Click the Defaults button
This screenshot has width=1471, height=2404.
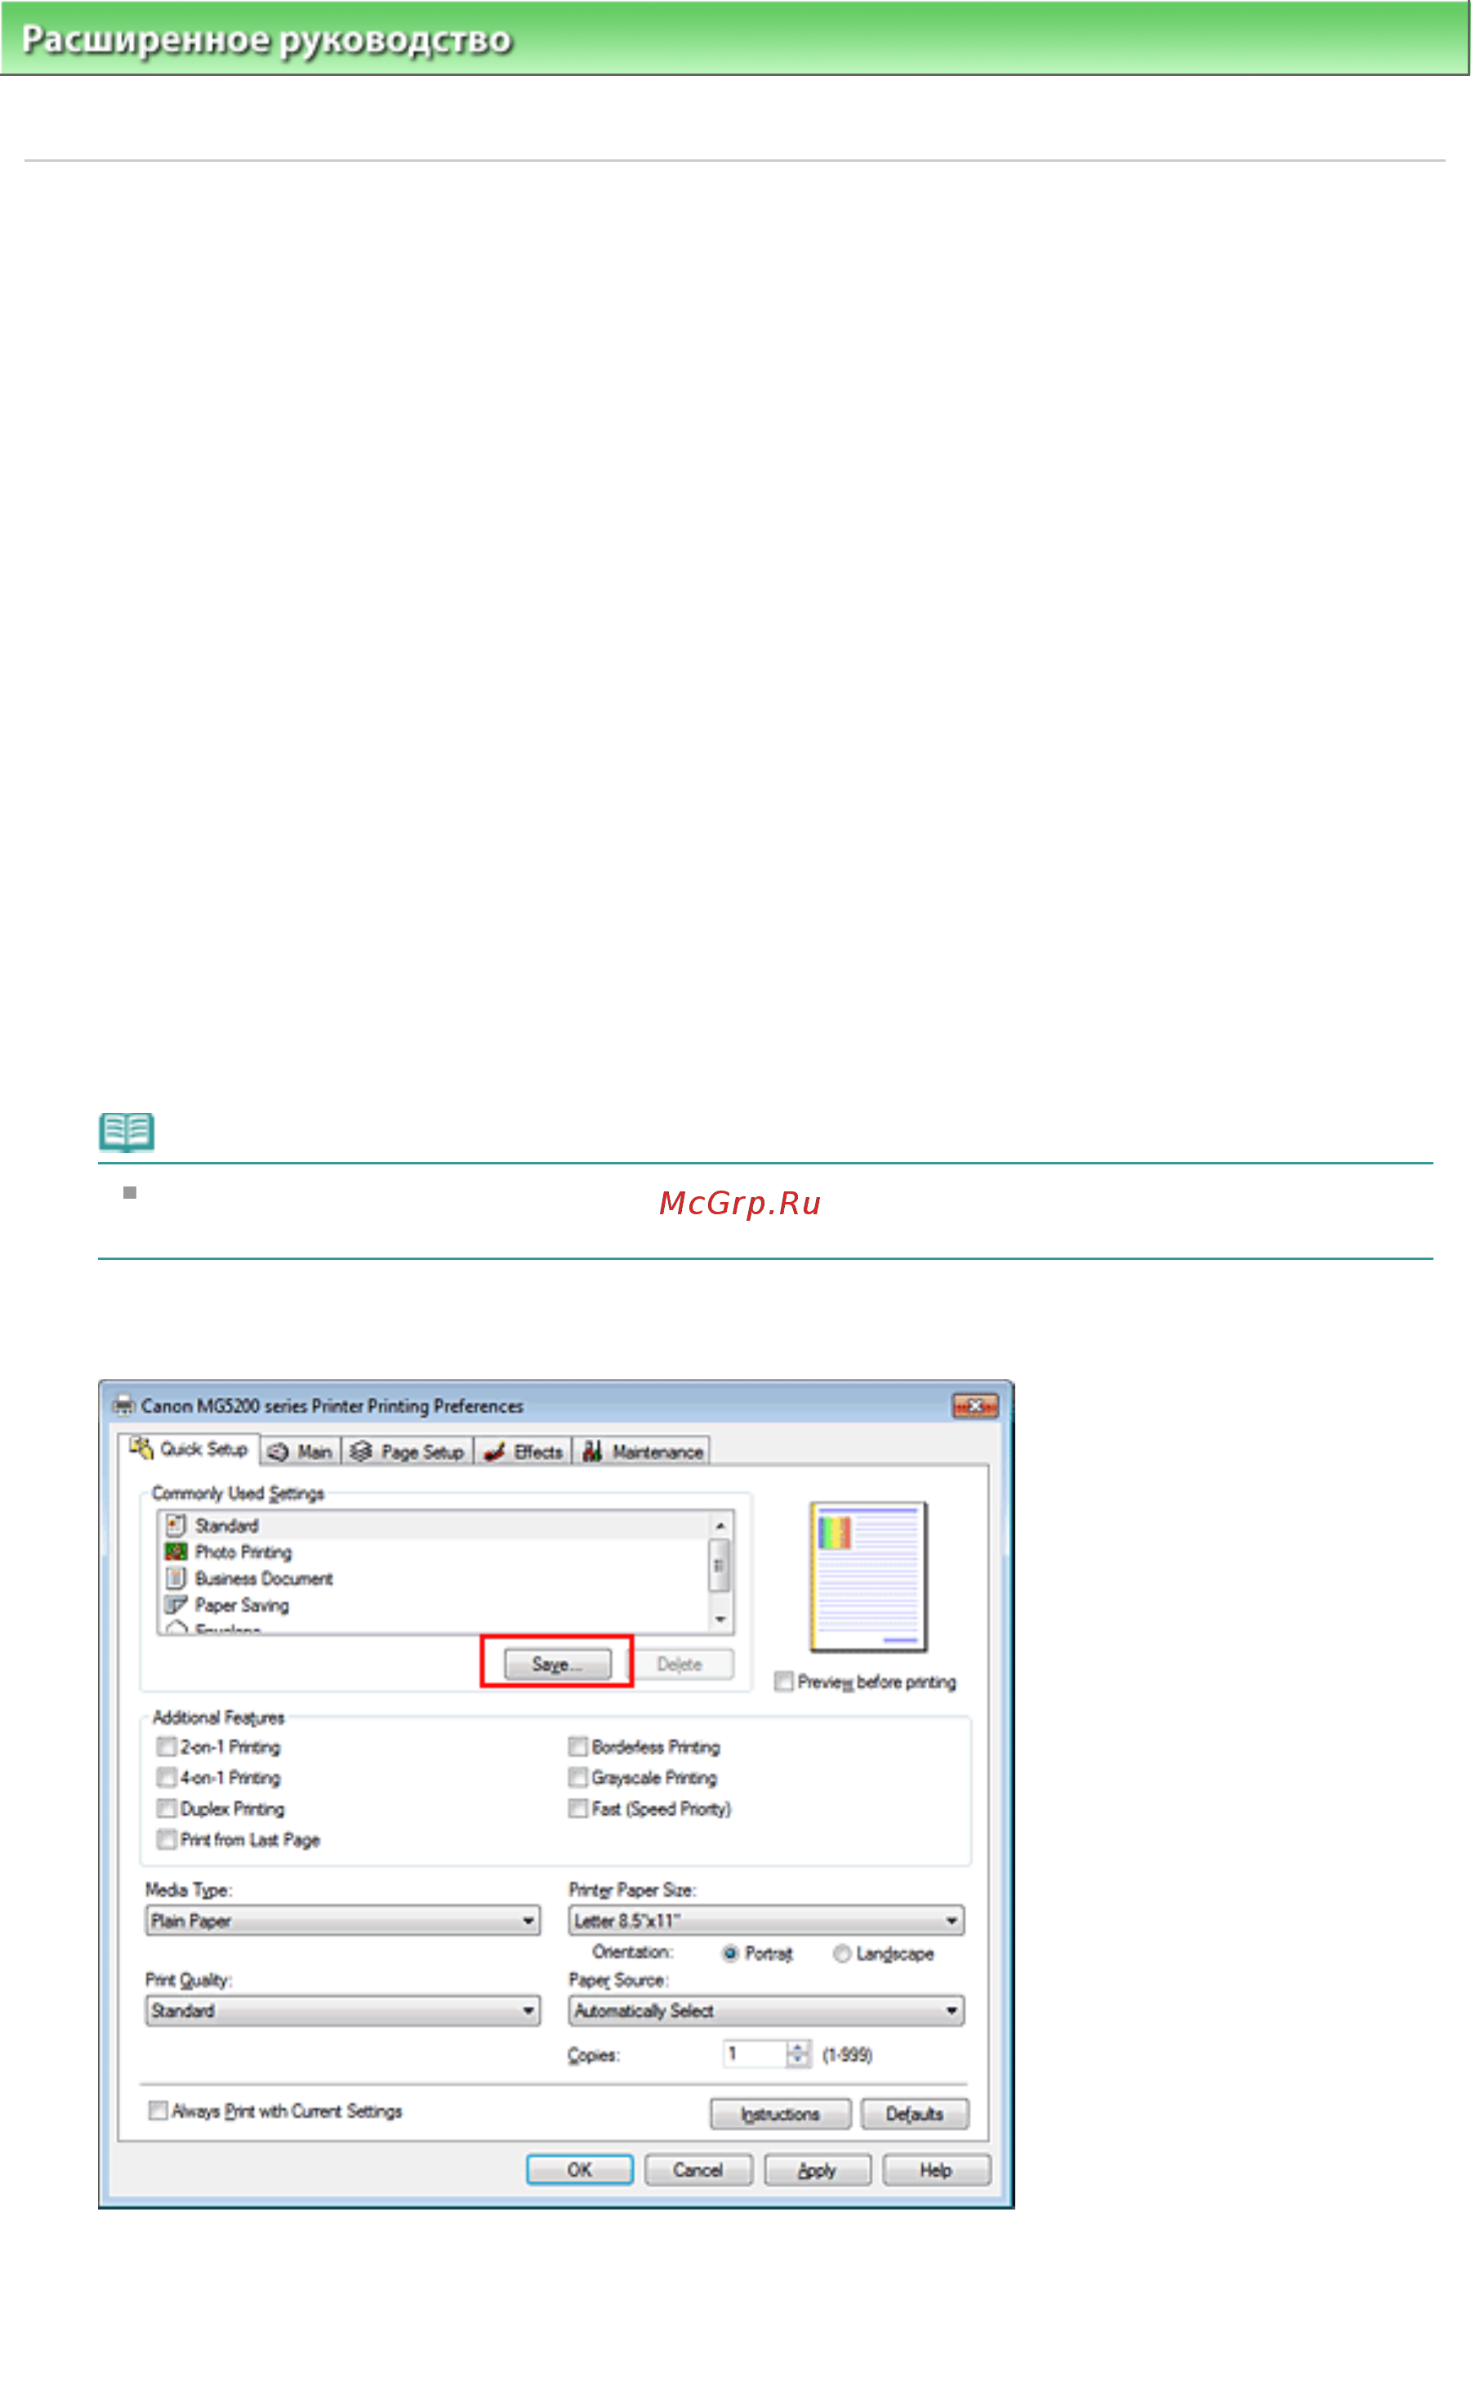pyautogui.click(x=915, y=2114)
